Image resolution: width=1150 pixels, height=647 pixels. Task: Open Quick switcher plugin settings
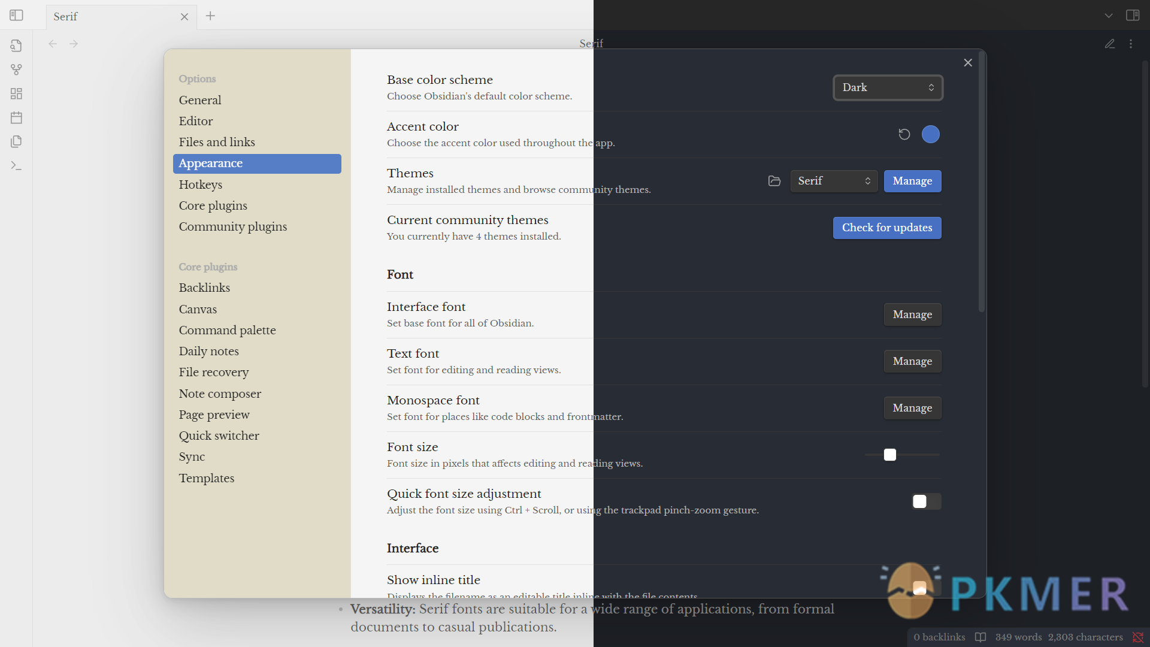coord(257,436)
